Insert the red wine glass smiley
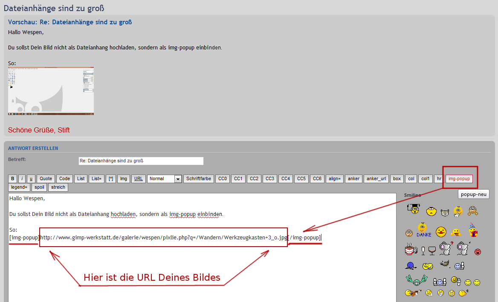This screenshot has width=498, height=302. point(432,250)
